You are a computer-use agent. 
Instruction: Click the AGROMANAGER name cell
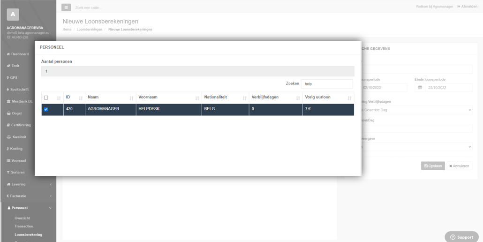pyautogui.click(x=110, y=109)
